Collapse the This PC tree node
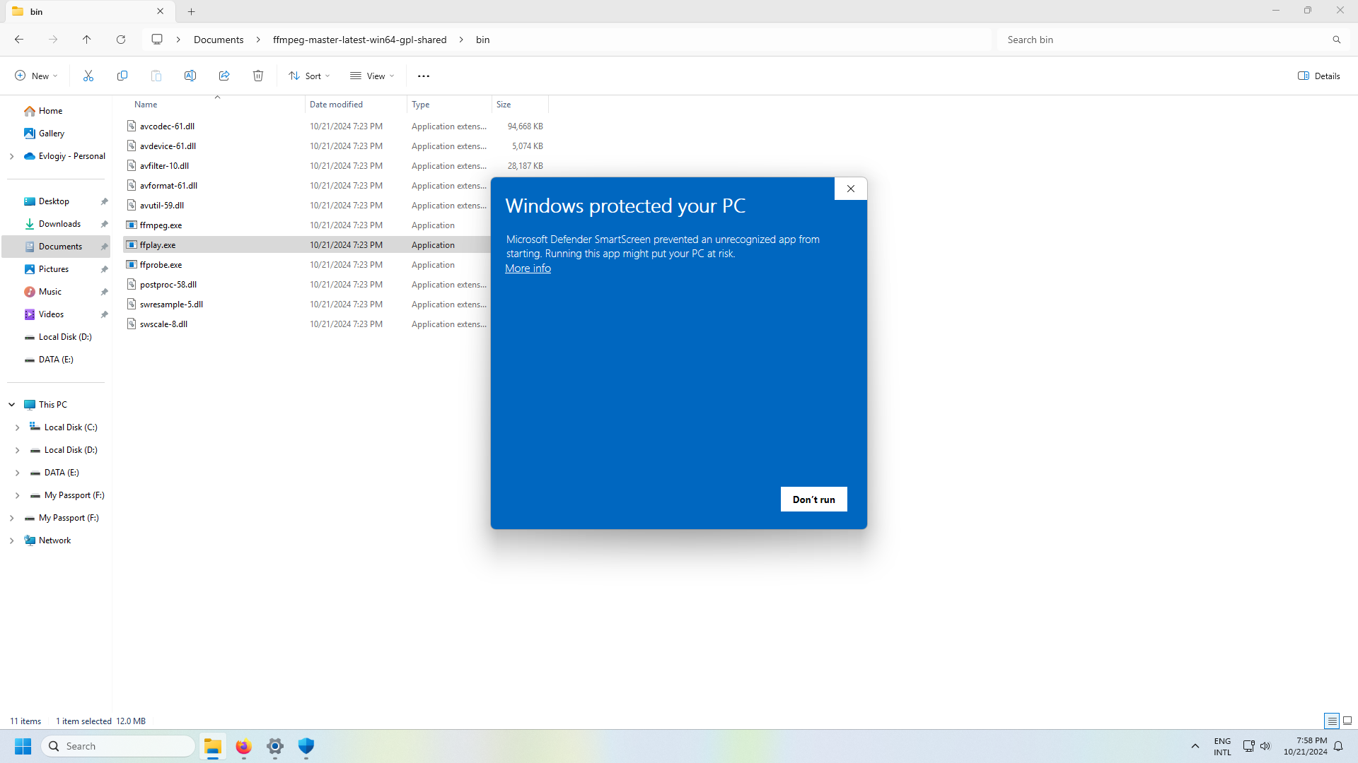Screen dimensions: 1358x763 11,405
